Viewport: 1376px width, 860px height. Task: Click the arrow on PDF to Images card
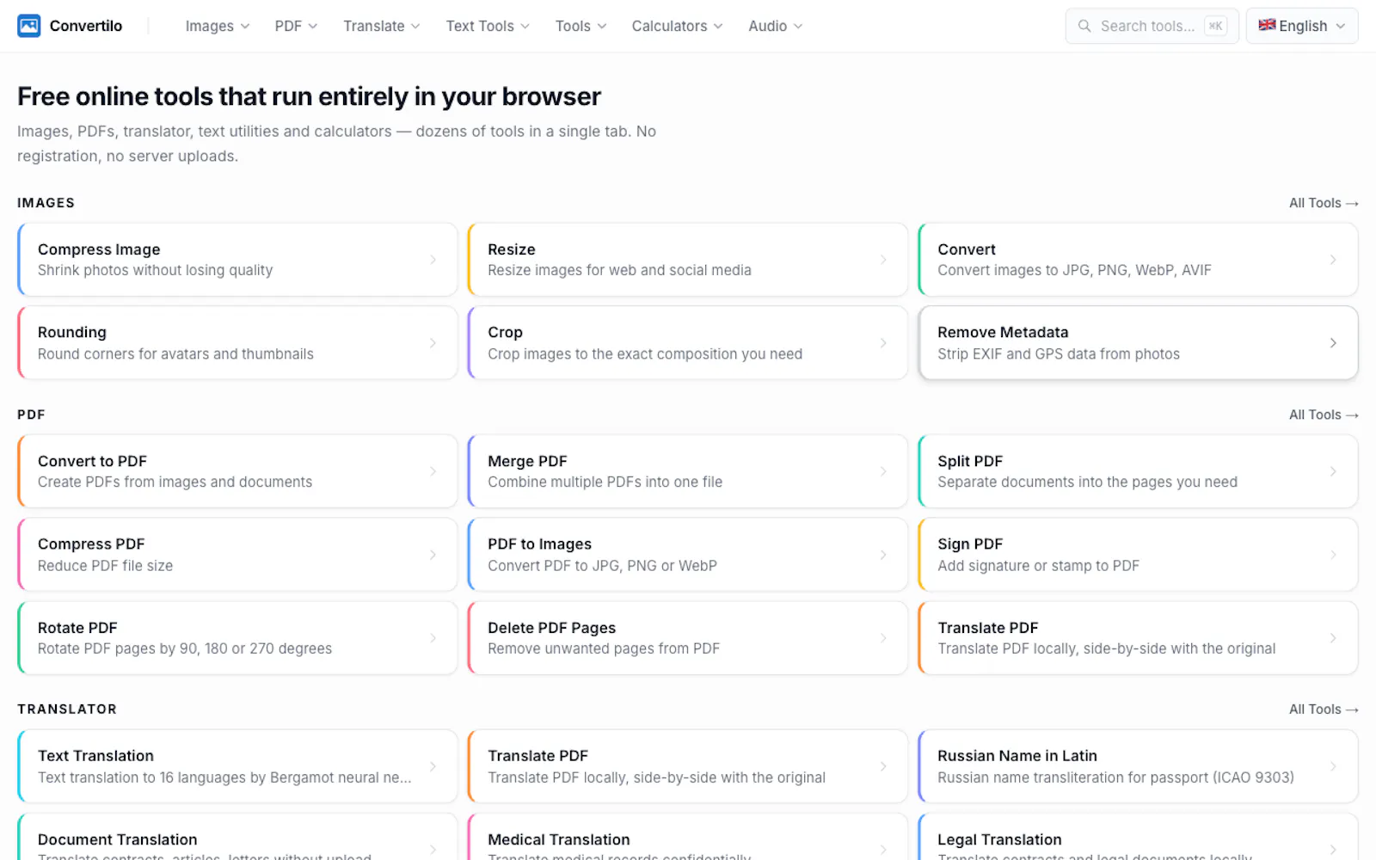click(x=883, y=555)
